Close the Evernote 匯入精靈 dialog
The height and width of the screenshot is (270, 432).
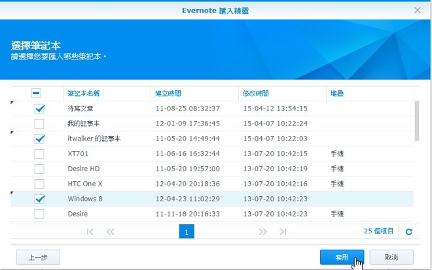pos(418,10)
